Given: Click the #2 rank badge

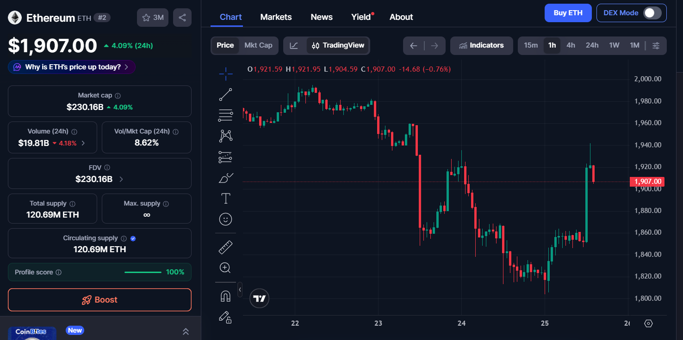Looking at the screenshot, I should (102, 18).
